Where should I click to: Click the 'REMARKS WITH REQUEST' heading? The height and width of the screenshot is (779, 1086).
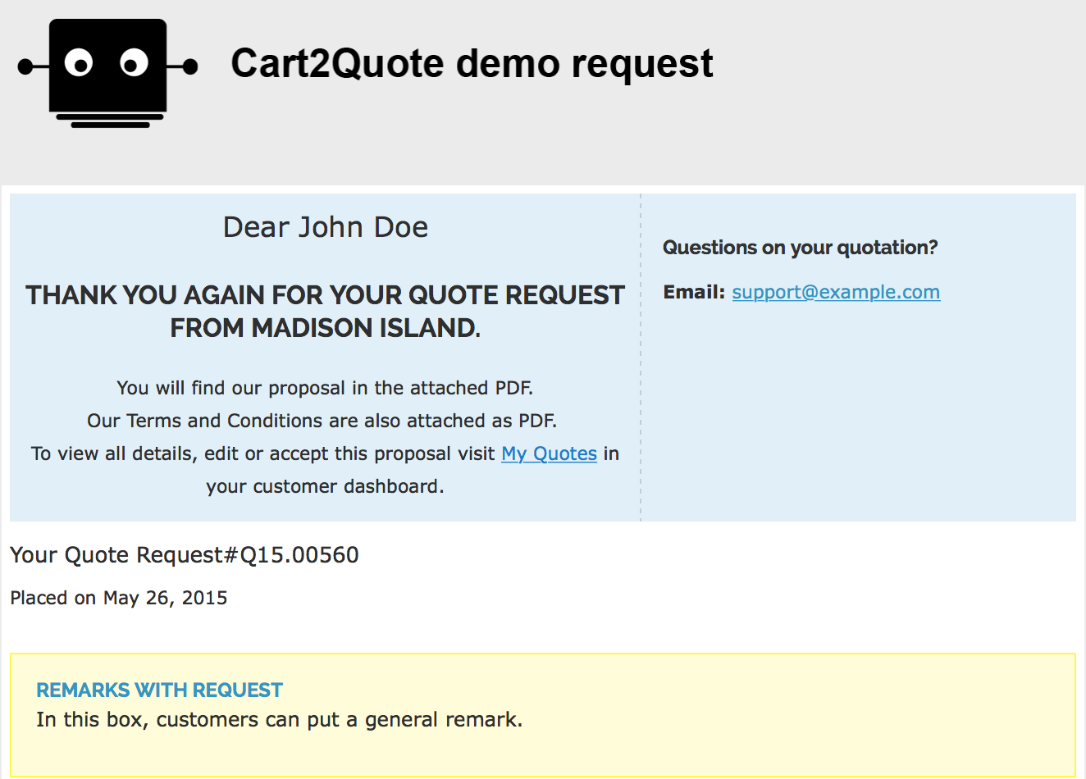pos(160,690)
